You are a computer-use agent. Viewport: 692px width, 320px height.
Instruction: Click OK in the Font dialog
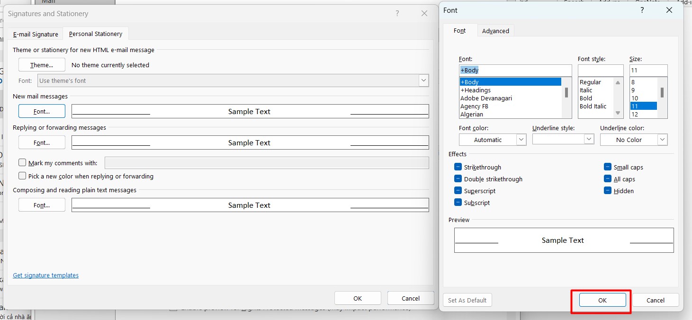tap(602, 300)
